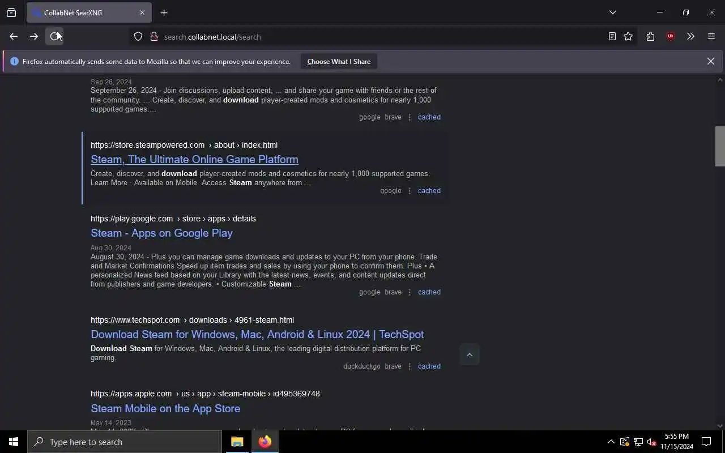This screenshot has width=725, height=453.
Task: Open options dots for store.steampowered.com result
Action: [x=410, y=191]
